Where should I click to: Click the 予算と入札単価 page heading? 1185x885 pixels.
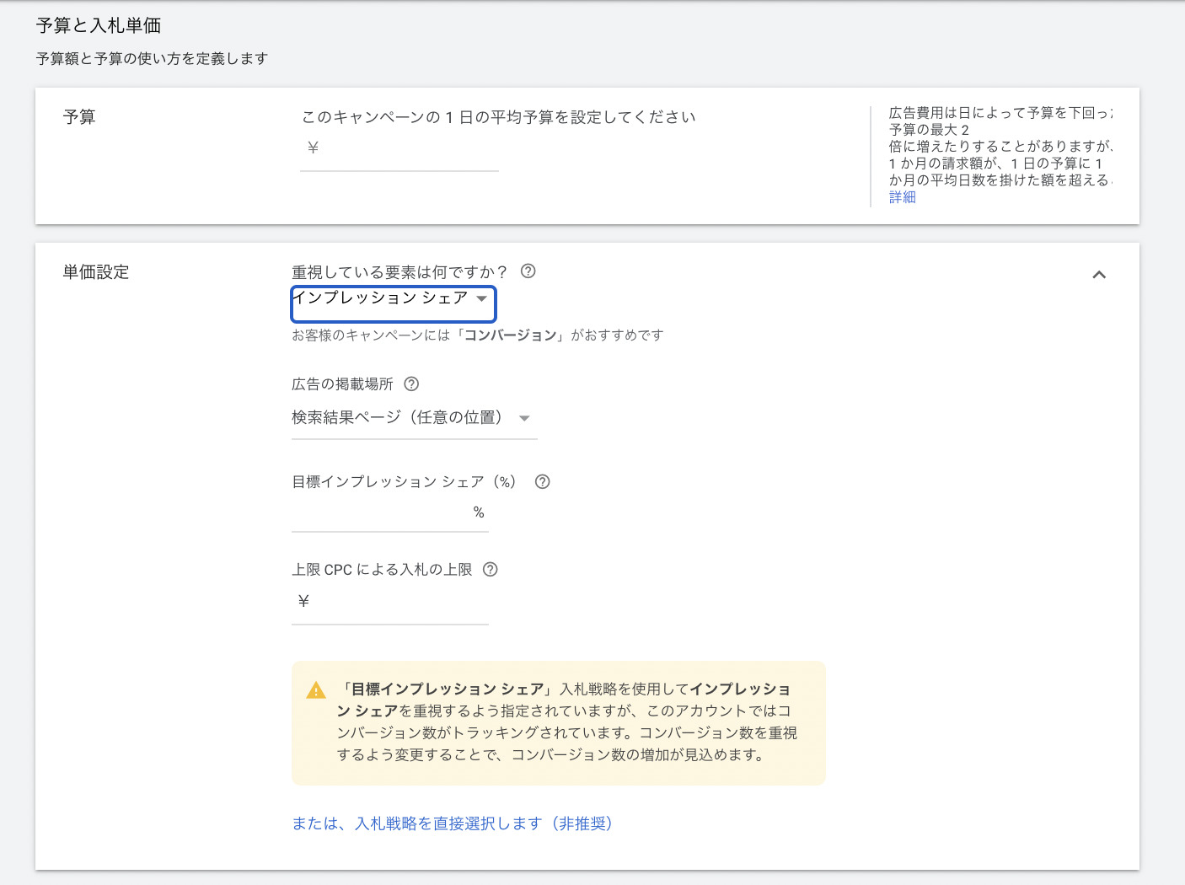[x=99, y=26]
